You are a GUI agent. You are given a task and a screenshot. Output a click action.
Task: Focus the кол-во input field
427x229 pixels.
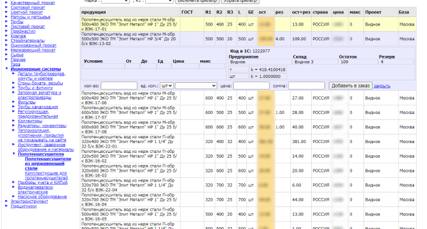(x=119, y=86)
